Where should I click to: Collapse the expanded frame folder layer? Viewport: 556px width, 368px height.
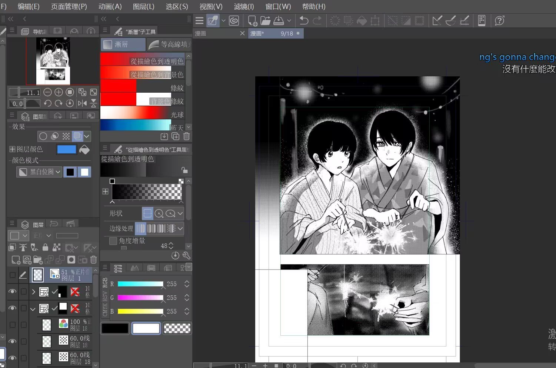[x=33, y=308]
